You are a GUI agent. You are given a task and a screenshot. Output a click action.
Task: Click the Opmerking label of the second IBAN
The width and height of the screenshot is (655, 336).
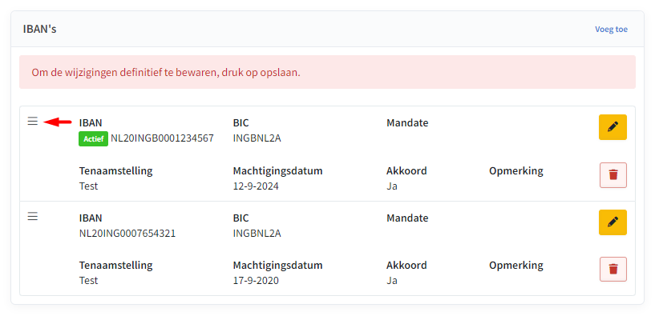tap(516, 266)
